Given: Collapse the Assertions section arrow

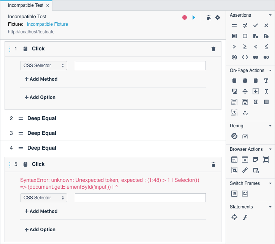Looking at the screenshot, I should pyautogui.click(x=270, y=15).
